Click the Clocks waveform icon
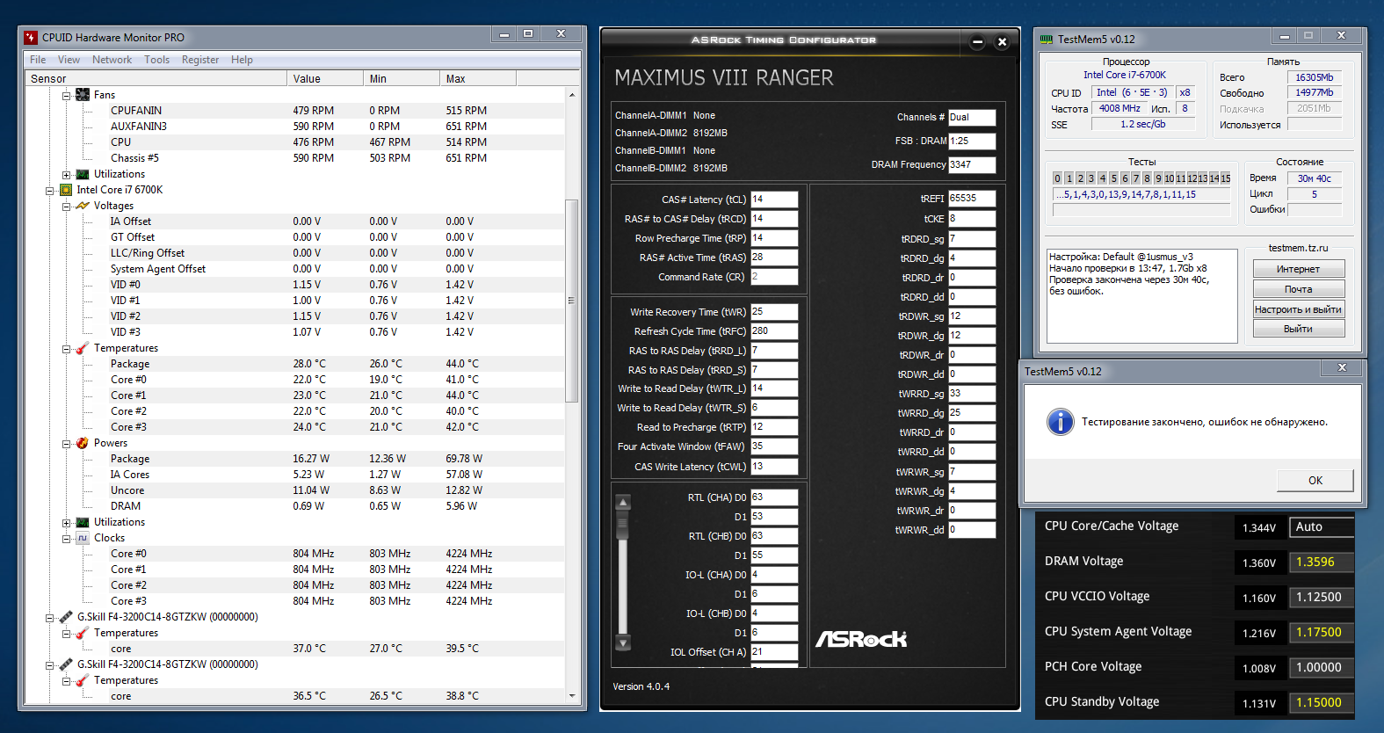This screenshot has width=1384, height=733. pyautogui.click(x=83, y=538)
